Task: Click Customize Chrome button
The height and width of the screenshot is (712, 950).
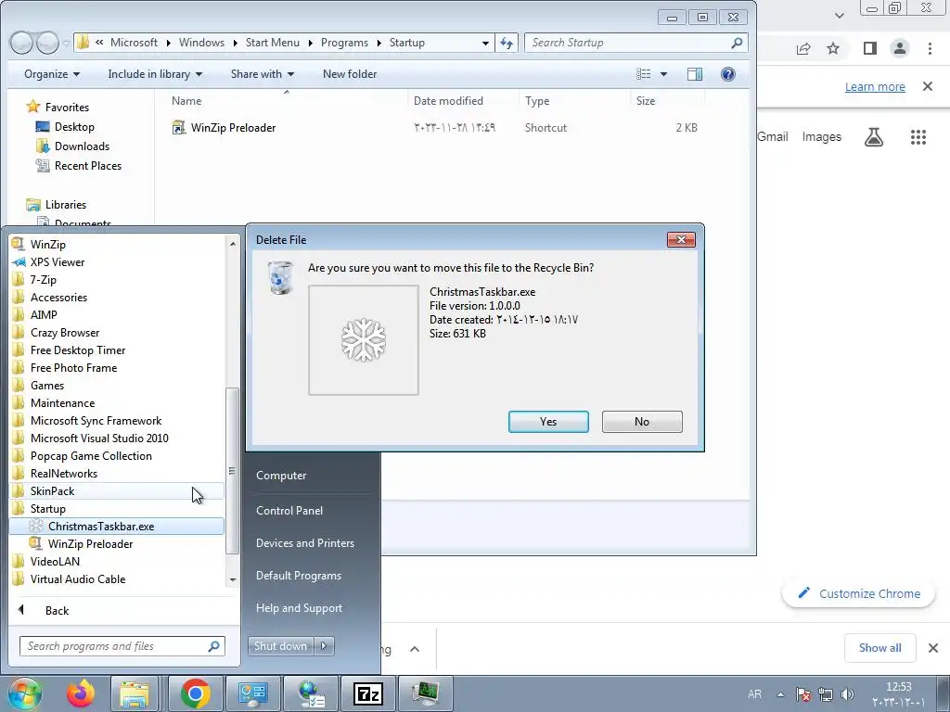Action: 858,593
